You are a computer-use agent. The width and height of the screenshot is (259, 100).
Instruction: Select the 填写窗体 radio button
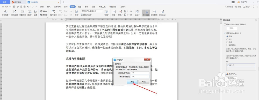coord(227,45)
